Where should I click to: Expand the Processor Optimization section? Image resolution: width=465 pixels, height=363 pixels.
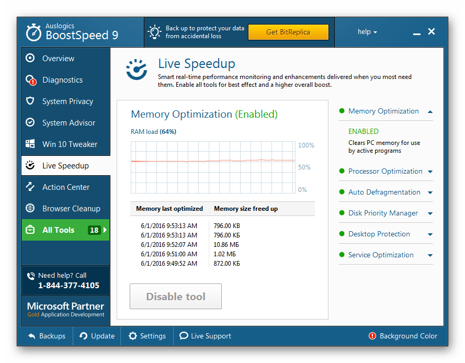pyautogui.click(x=430, y=172)
